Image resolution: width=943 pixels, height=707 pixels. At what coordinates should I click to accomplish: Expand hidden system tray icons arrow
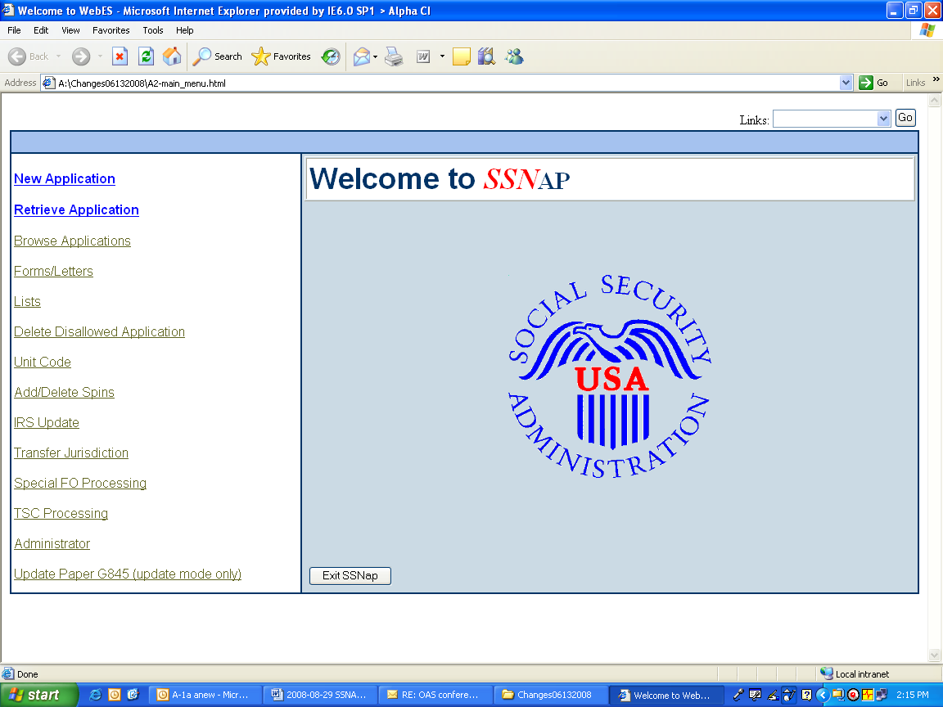(822, 695)
